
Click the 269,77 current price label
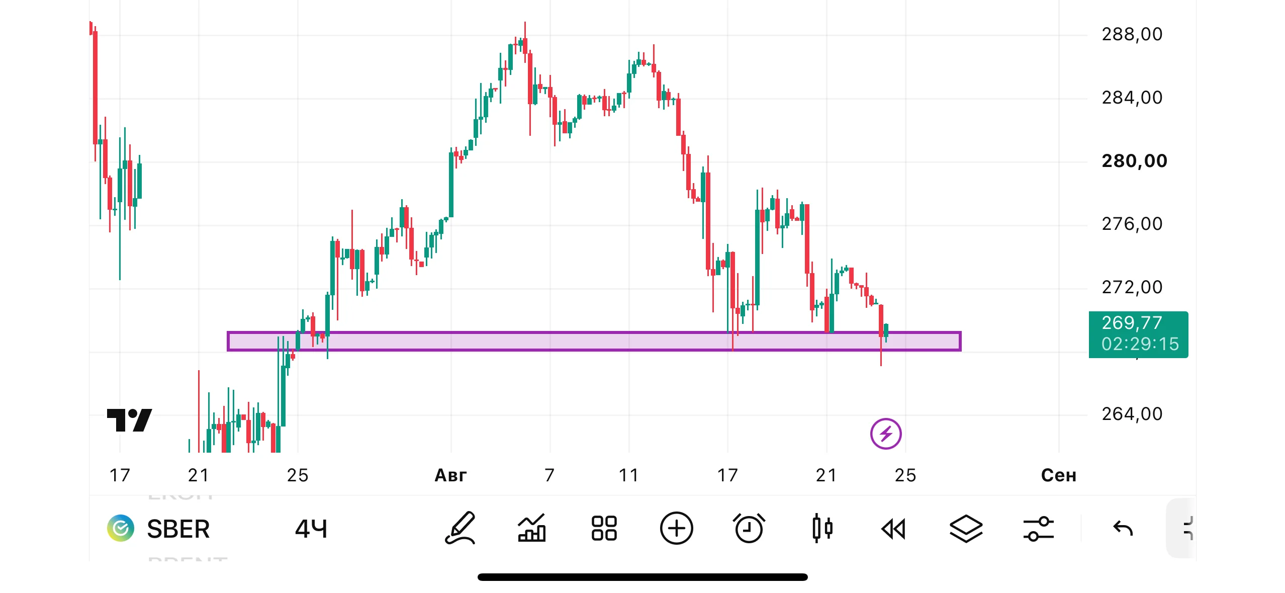click(1138, 334)
